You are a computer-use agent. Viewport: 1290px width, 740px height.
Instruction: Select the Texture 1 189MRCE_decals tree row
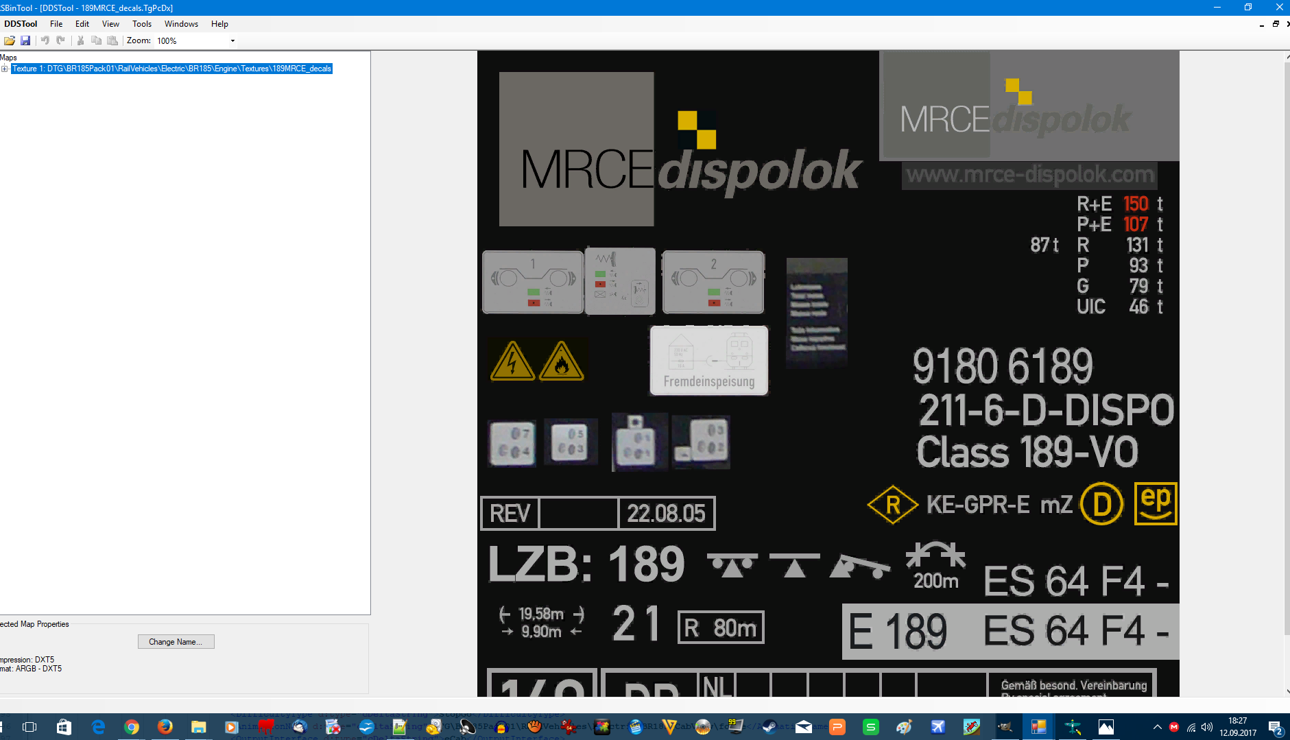tap(171, 69)
